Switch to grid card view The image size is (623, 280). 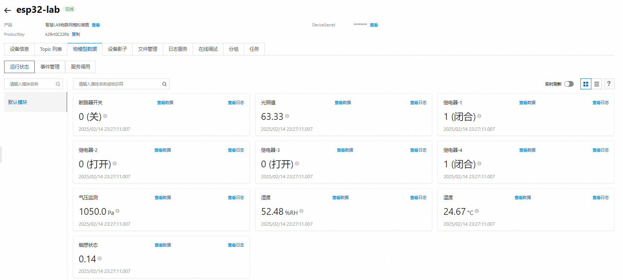[586, 84]
